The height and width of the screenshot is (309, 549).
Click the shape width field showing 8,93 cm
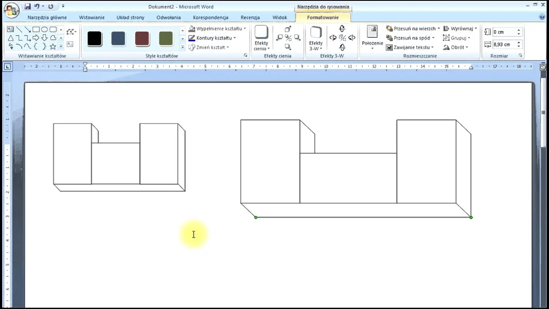click(x=504, y=45)
